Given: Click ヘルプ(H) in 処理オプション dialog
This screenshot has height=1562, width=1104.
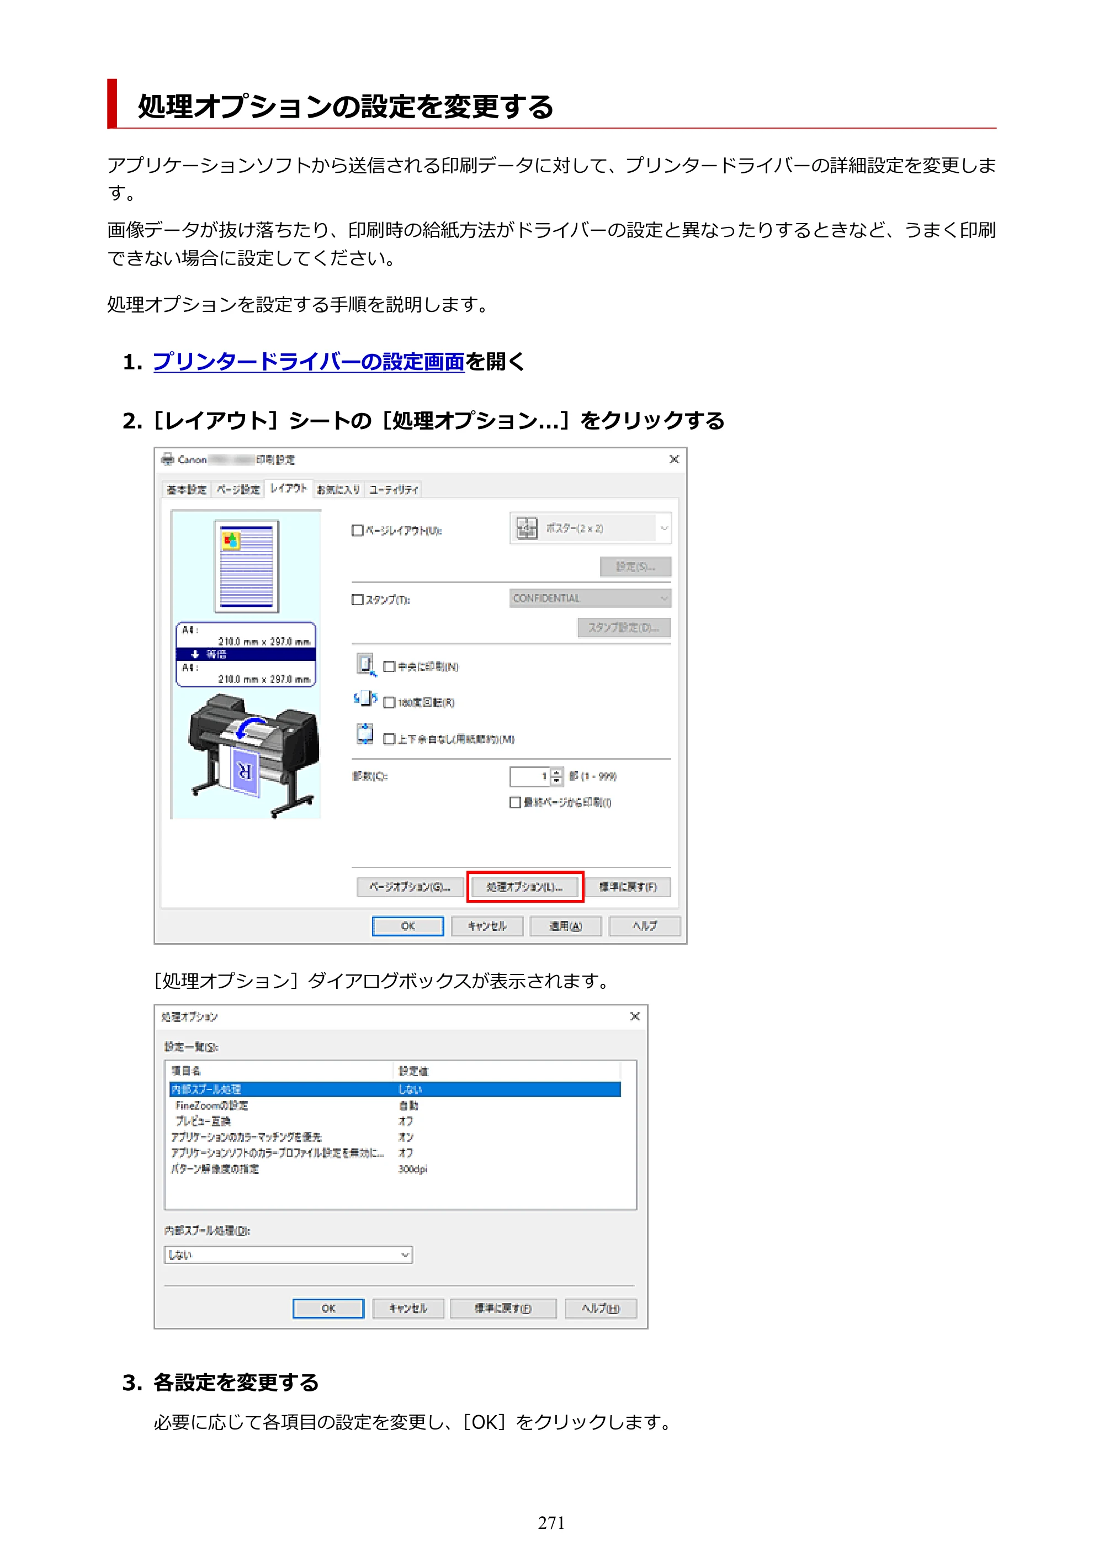Looking at the screenshot, I should pos(601,1308).
